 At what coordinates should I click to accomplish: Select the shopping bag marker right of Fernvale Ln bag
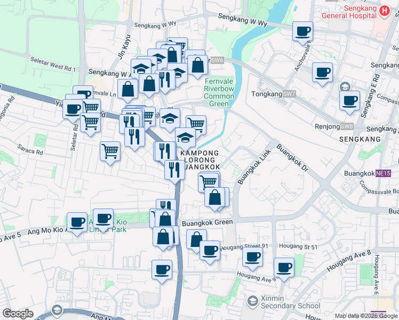(149, 85)
